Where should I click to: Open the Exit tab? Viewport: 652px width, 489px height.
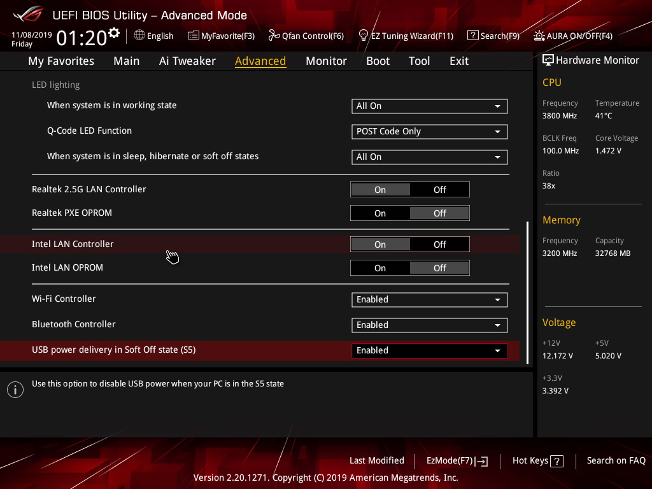(x=459, y=61)
